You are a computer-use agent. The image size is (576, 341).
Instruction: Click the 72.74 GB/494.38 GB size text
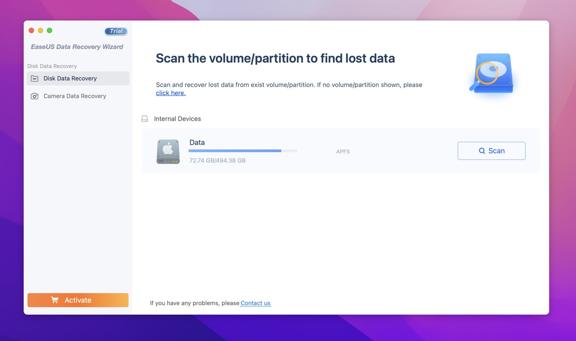point(218,160)
